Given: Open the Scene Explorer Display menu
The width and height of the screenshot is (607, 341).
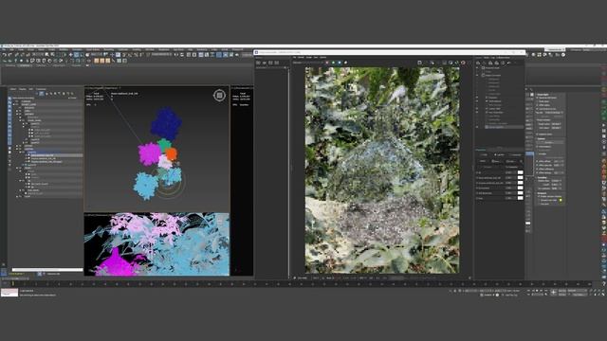Looking at the screenshot, I should (x=23, y=89).
